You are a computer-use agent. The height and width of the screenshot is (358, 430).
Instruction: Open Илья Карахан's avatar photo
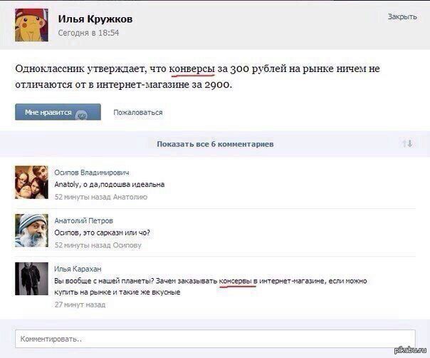click(x=31, y=279)
